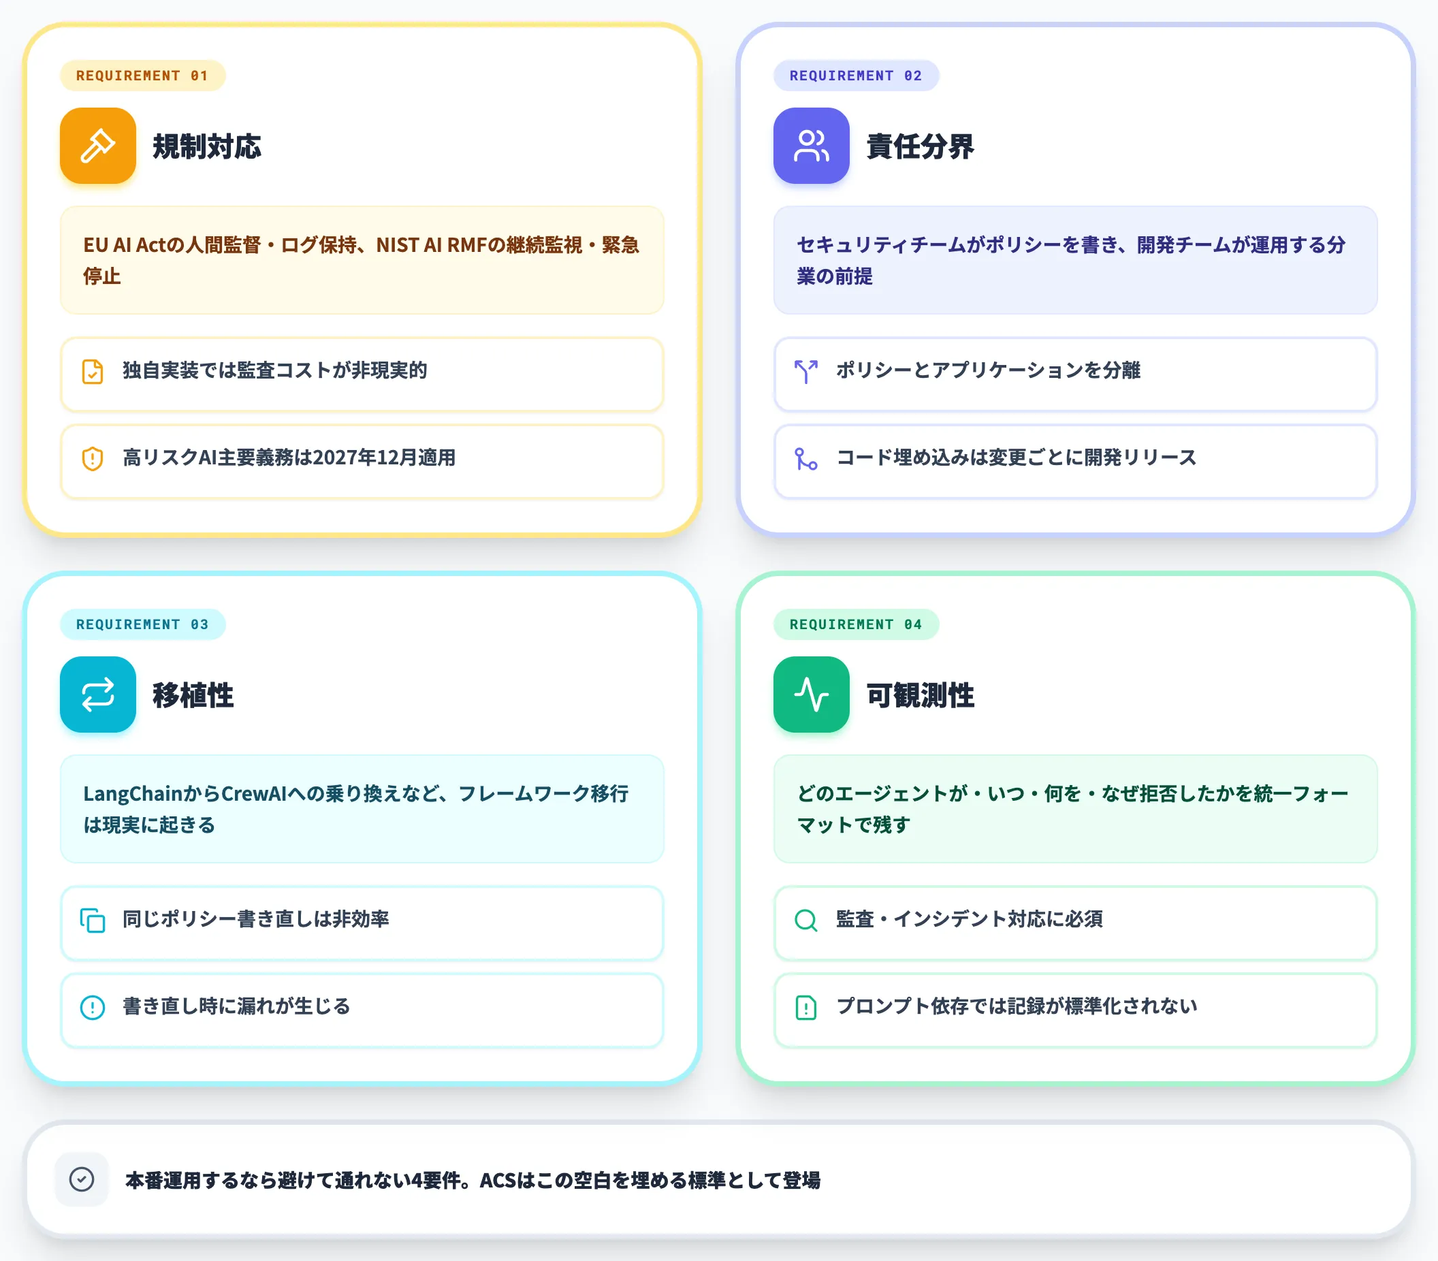Screen dimensions: 1438x1261
Task: Click the file-check icon next to 独自実装では監査コスト
Action: [x=93, y=372]
